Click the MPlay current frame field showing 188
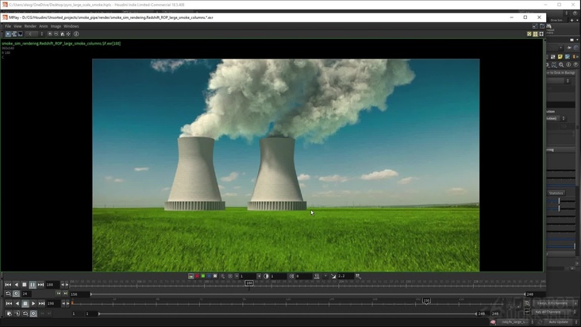The width and height of the screenshot is (581, 327). click(52, 285)
